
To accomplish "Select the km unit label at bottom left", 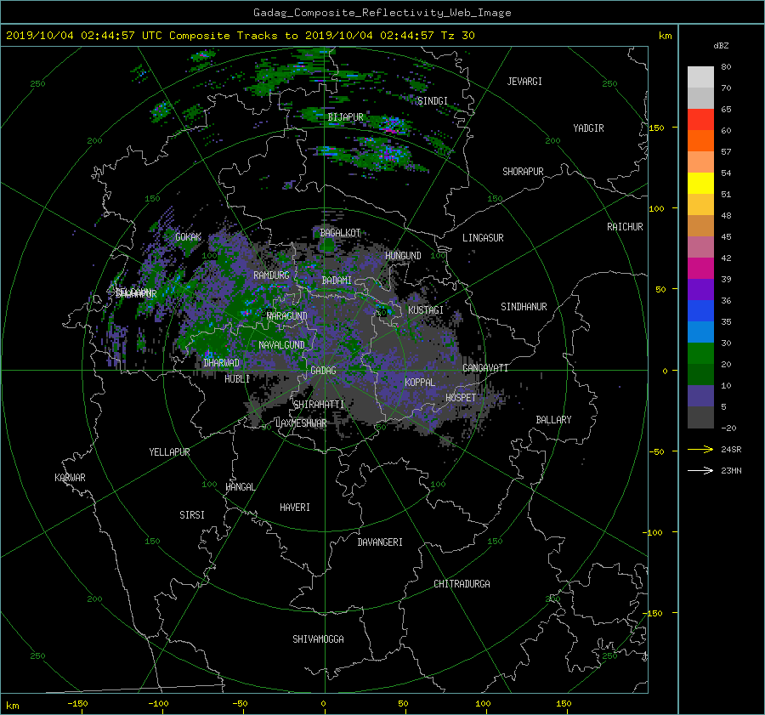I will tap(13, 706).
